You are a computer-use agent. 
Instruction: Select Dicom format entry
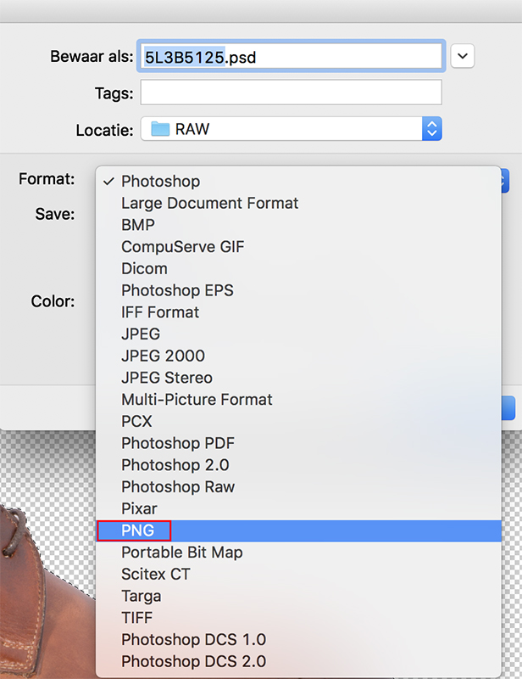pos(298,268)
